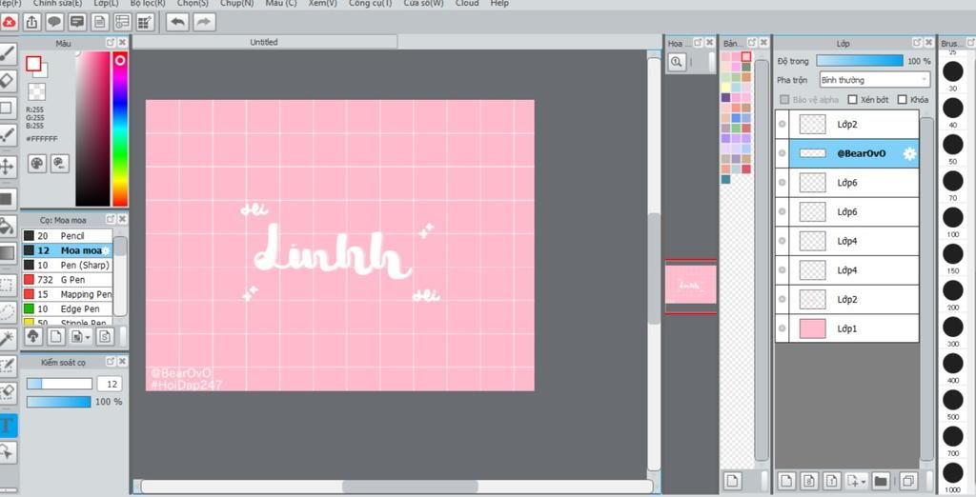Viewport: 976px width, 497px height.
Task: Select the Pen (Sharp) brush
Action: click(x=68, y=265)
